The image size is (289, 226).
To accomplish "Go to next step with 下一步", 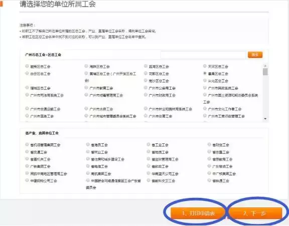I will tap(255, 213).
